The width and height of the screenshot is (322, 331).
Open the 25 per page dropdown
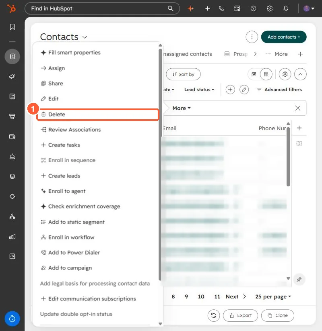(273, 296)
